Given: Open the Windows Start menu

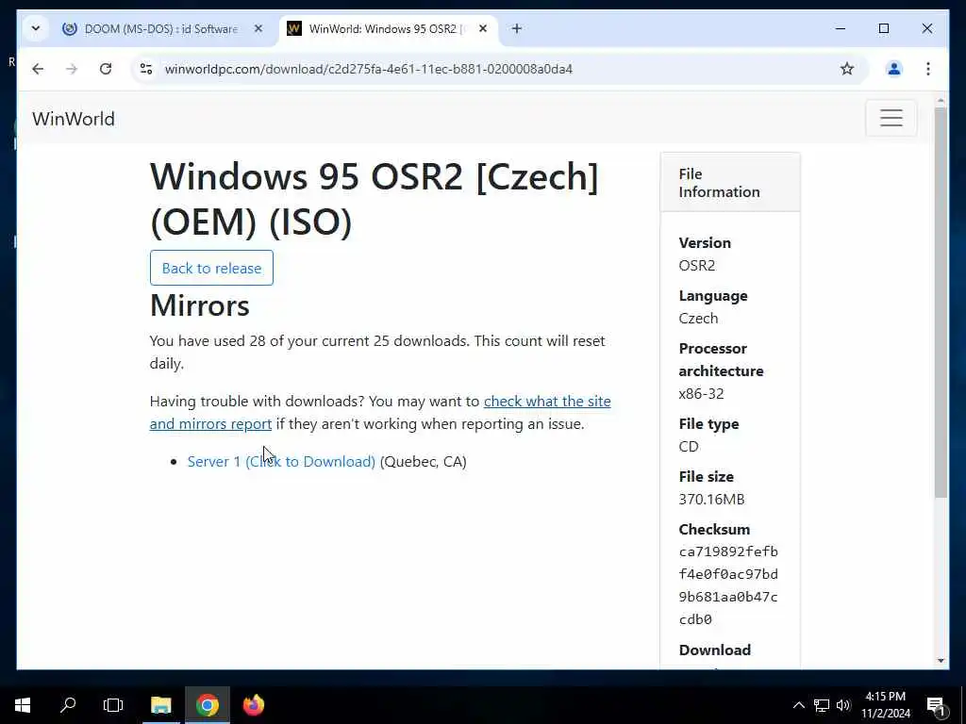Looking at the screenshot, I should point(23,705).
